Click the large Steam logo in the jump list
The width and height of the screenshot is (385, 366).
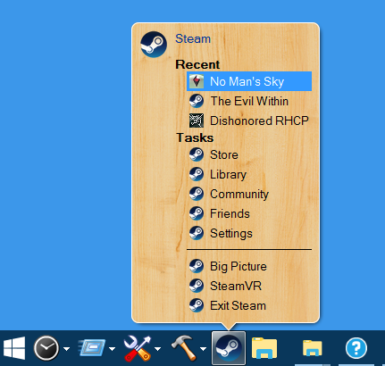[154, 45]
